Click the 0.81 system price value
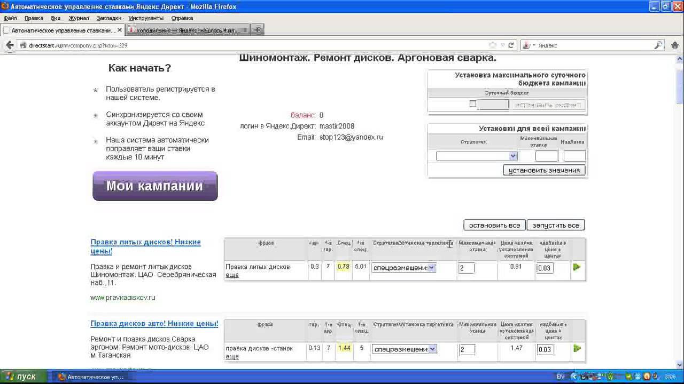The height and width of the screenshot is (384, 684). [x=516, y=266]
